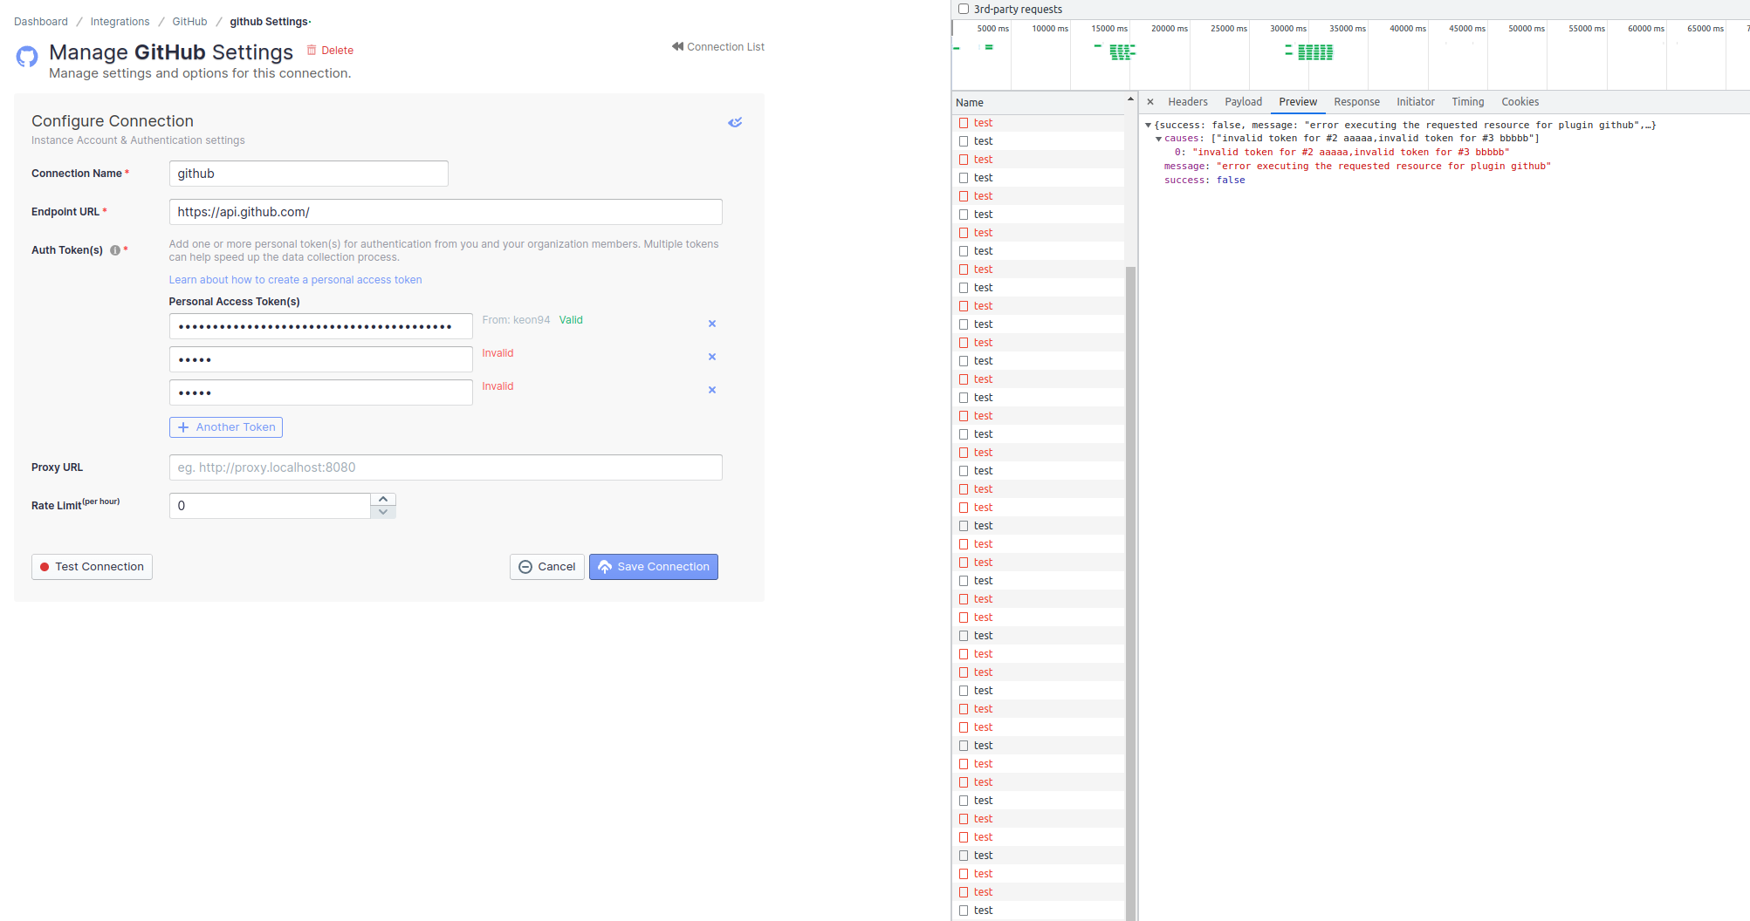Click the success: false line in preview
The width and height of the screenshot is (1750, 921).
tap(1204, 180)
